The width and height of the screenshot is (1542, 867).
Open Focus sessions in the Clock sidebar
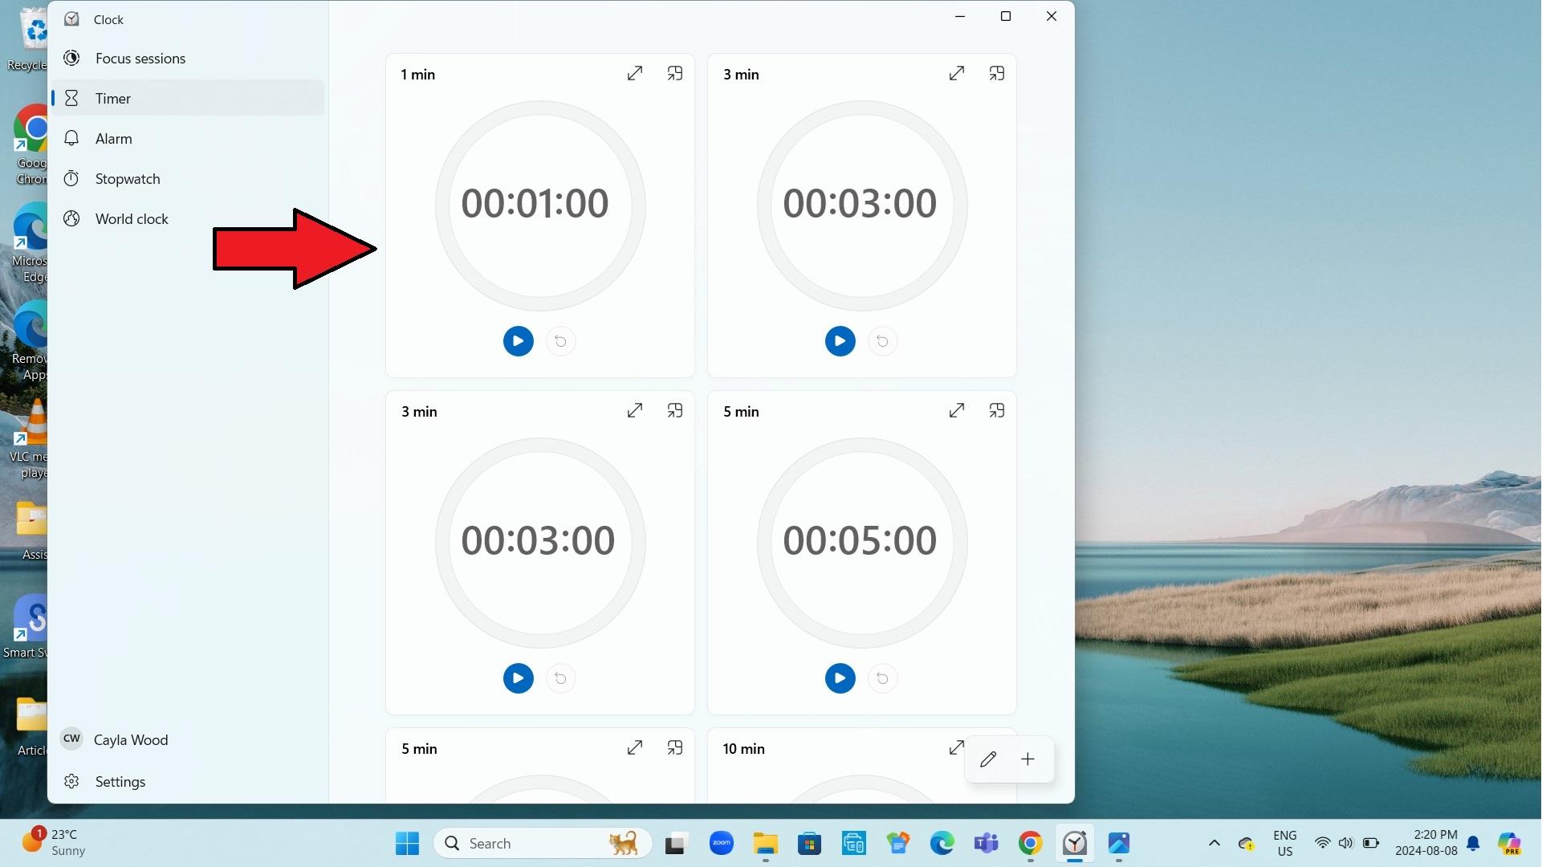188,58
